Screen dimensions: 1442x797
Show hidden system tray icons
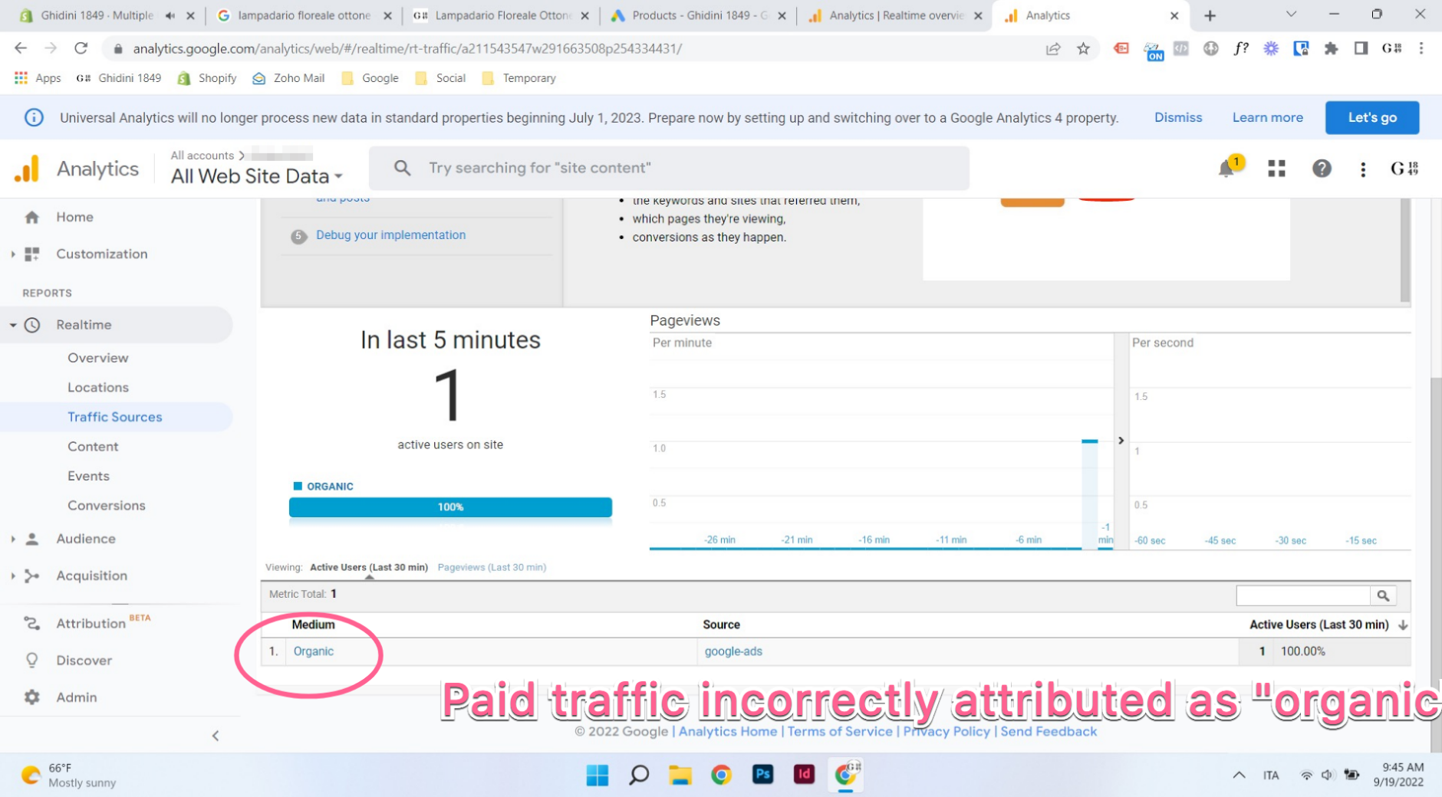[x=1239, y=775]
